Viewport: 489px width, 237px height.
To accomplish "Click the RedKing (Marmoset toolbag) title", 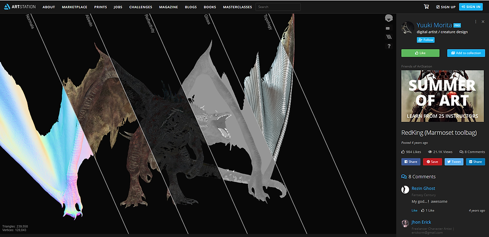I will (439, 133).
